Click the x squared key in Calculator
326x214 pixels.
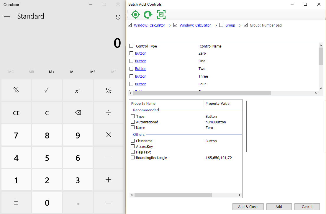point(78,90)
